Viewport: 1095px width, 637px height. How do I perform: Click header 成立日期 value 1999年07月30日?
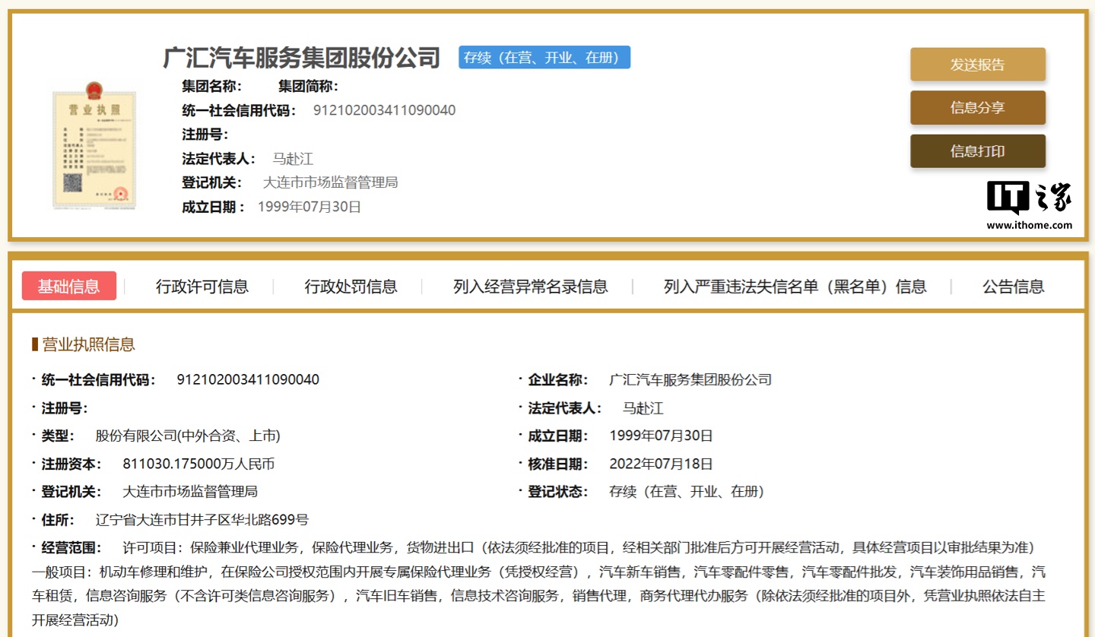309,207
